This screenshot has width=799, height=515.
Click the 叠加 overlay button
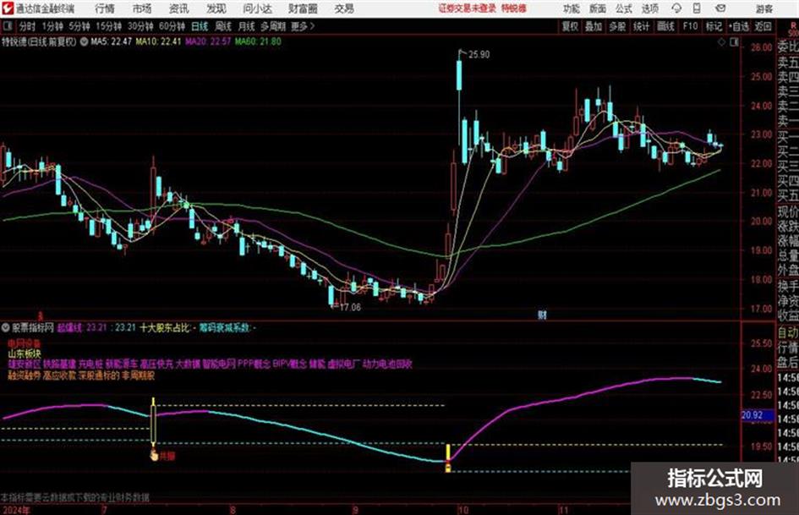[594, 26]
